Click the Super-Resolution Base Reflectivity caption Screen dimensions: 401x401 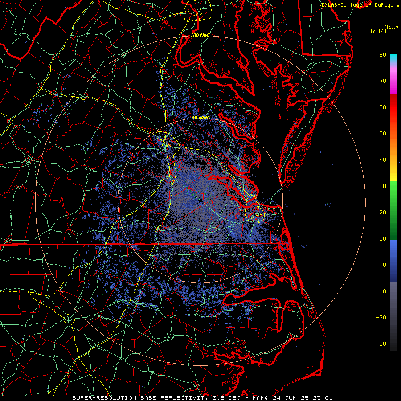point(140,398)
